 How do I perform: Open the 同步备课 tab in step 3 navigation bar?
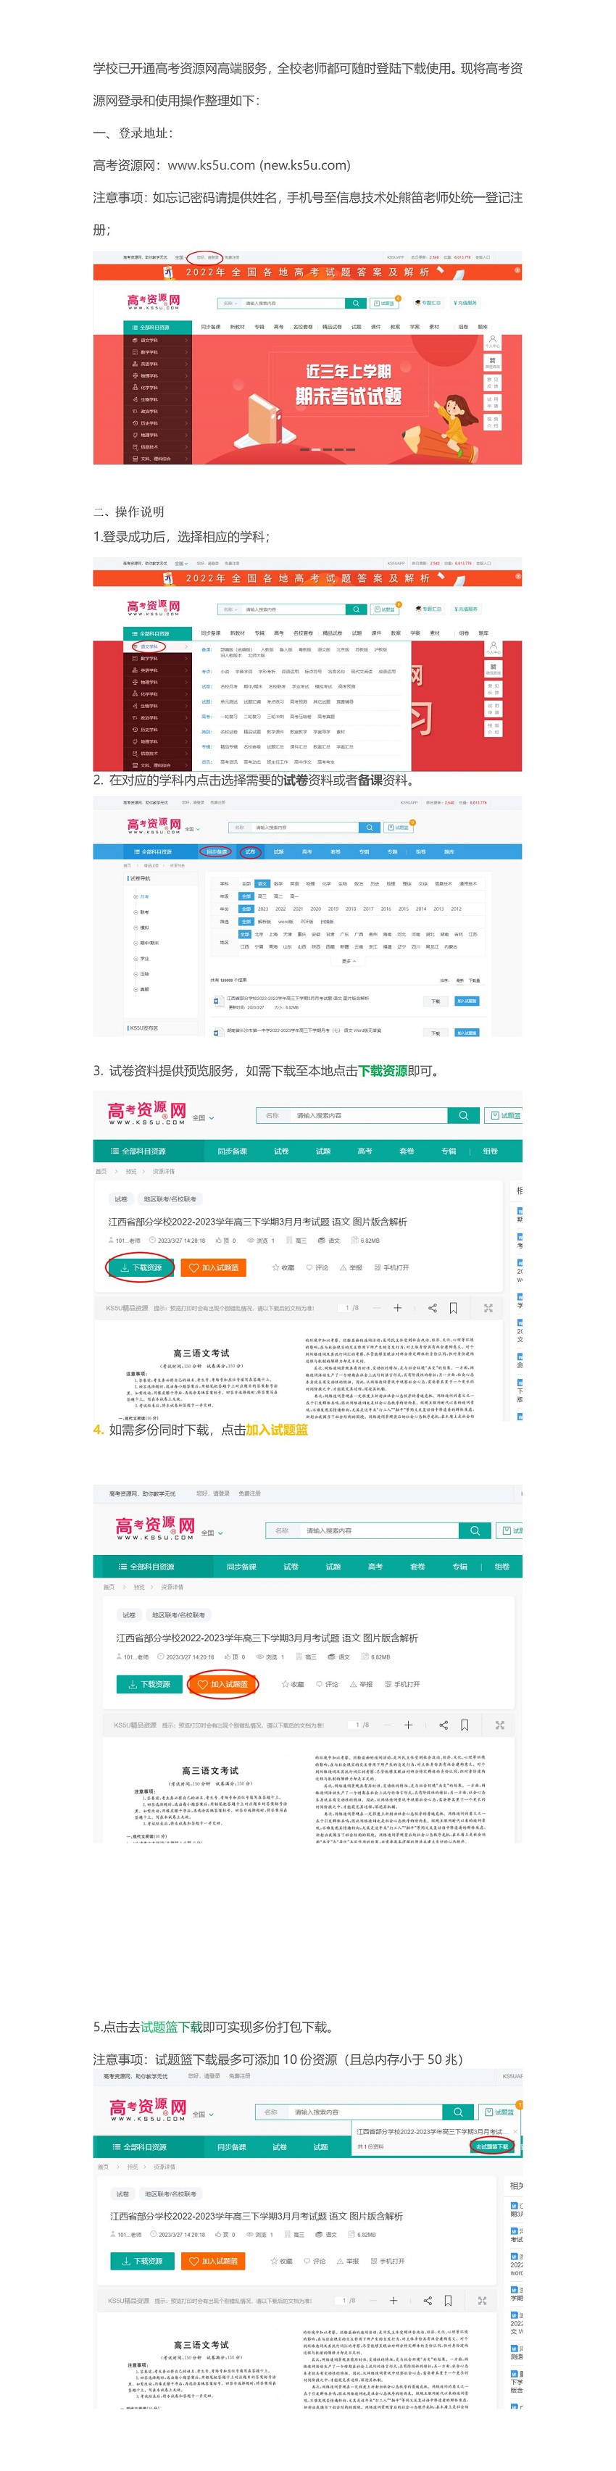(231, 1151)
